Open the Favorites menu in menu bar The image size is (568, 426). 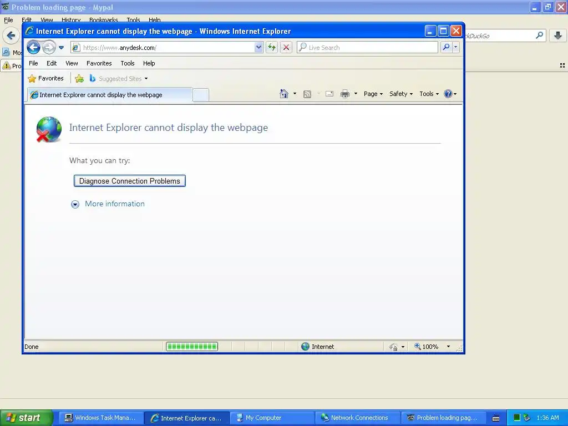pos(99,63)
